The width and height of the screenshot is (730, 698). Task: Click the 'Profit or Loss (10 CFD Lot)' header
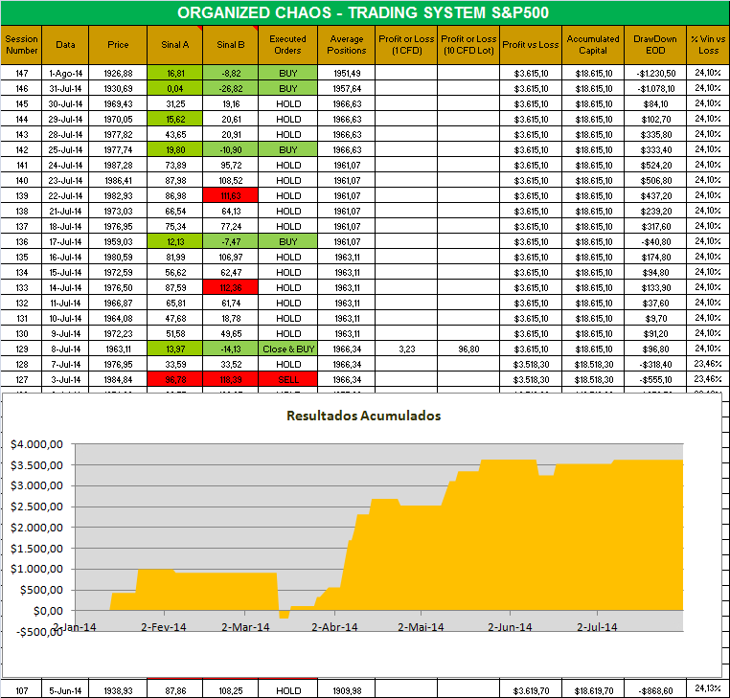click(x=468, y=45)
